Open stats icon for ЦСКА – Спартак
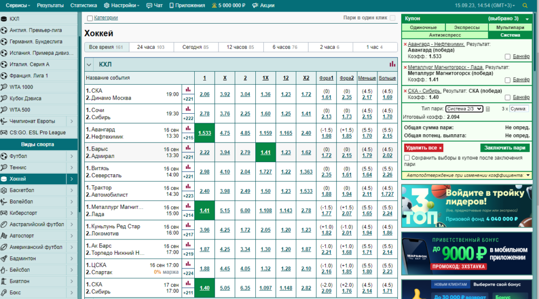The image size is (539, 299). (188, 264)
